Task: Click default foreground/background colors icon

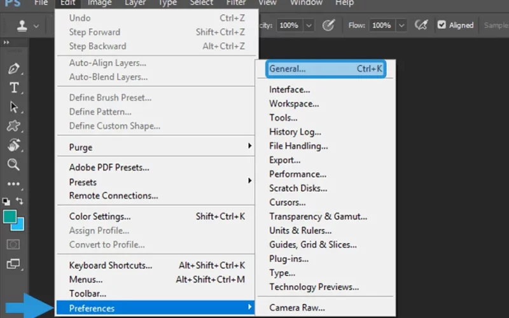Action: point(6,202)
